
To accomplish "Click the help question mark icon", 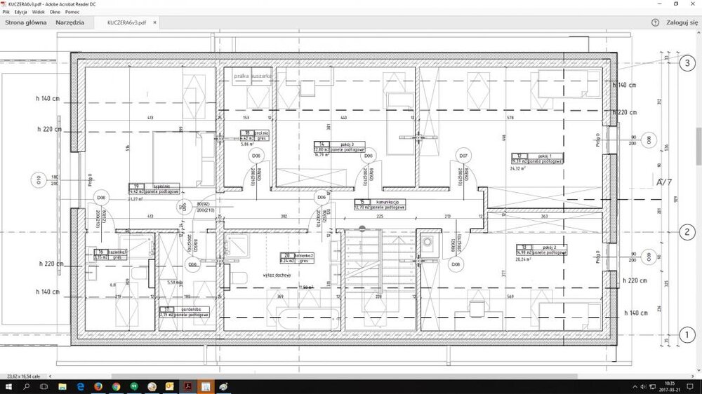I will (x=655, y=22).
